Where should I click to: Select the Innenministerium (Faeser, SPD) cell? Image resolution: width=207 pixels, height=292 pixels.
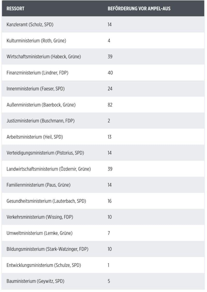point(35,89)
